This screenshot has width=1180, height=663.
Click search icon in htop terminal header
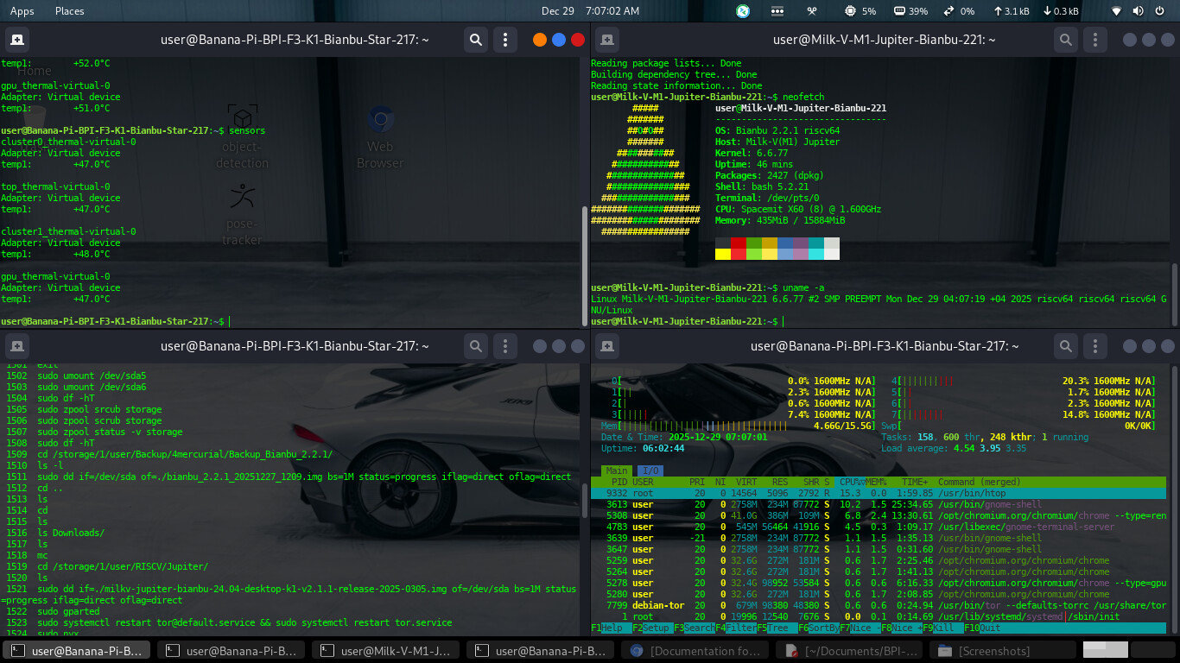tap(1066, 346)
